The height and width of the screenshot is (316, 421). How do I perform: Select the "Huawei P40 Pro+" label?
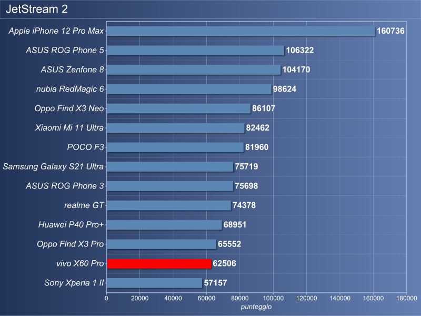71,225
